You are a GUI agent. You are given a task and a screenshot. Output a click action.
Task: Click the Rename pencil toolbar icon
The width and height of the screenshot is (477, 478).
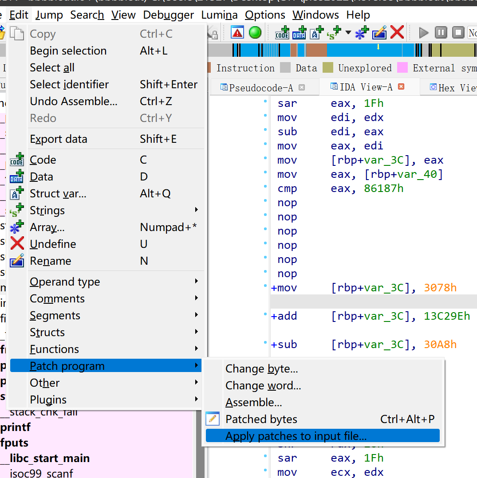click(x=379, y=32)
